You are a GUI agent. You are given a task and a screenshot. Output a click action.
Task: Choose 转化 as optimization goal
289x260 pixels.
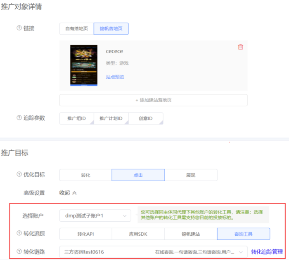point(85,175)
